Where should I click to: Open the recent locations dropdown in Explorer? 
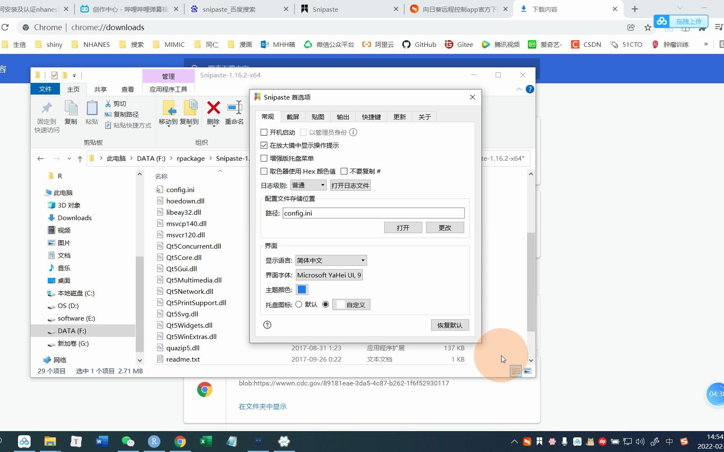tap(69, 159)
